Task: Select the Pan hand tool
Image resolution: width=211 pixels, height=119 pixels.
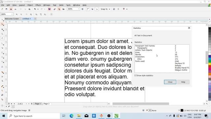Action: tap(2, 38)
